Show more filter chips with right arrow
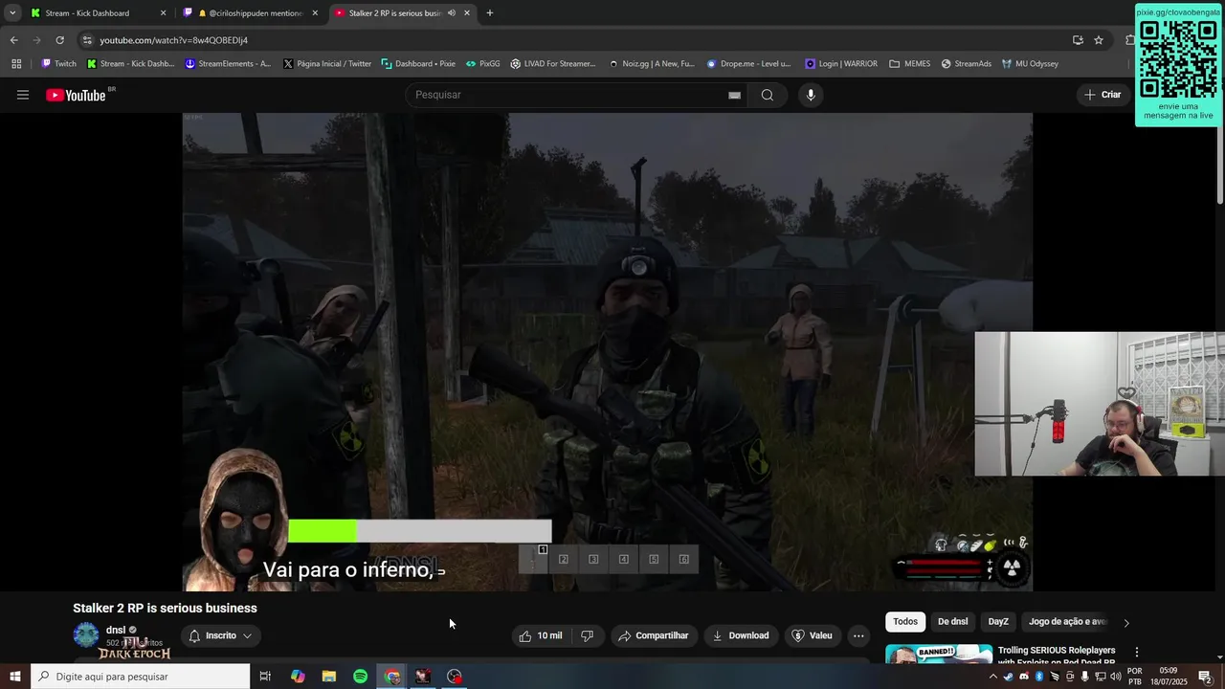 coord(1126,623)
